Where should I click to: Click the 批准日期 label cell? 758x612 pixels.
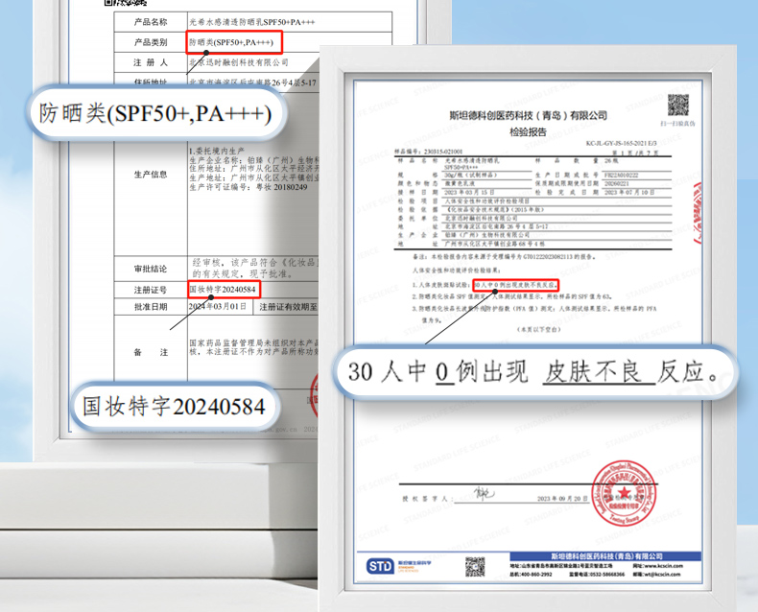[151, 307]
